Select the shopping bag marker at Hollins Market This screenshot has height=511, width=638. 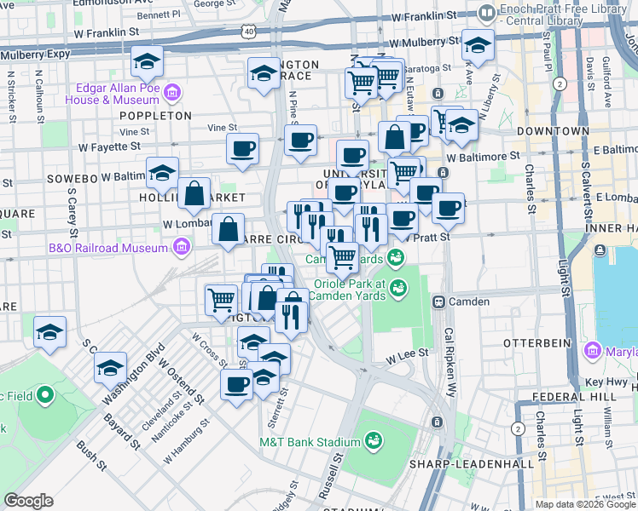point(194,196)
